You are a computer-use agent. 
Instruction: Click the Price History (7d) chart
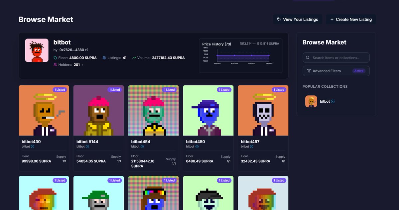(x=241, y=55)
